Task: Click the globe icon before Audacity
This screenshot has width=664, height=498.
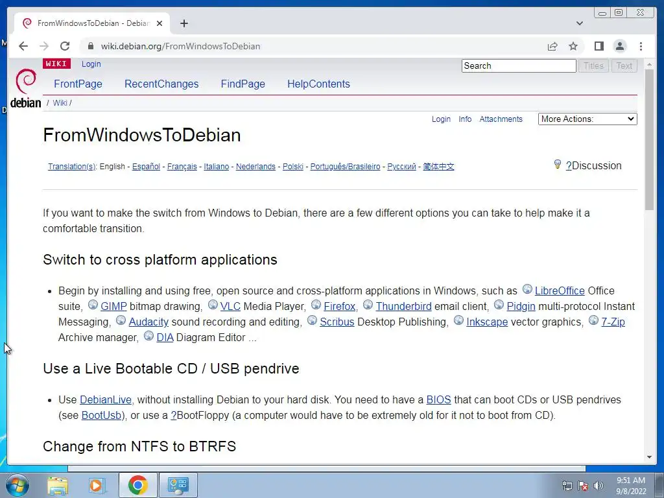Action: point(121,320)
